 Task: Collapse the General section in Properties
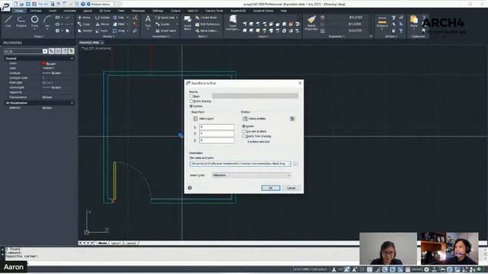coord(72,59)
